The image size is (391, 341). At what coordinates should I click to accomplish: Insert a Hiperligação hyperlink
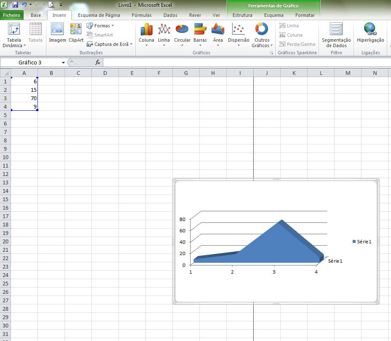pos(370,33)
